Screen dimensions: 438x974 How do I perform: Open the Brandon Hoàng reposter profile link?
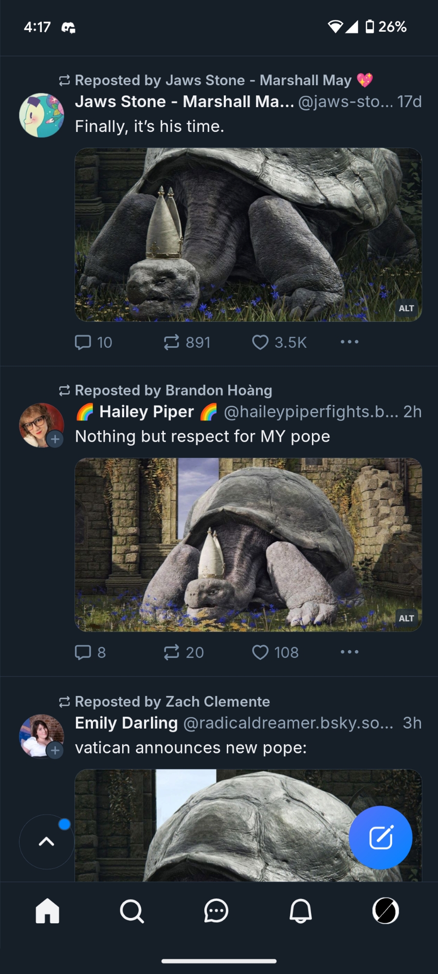219,391
